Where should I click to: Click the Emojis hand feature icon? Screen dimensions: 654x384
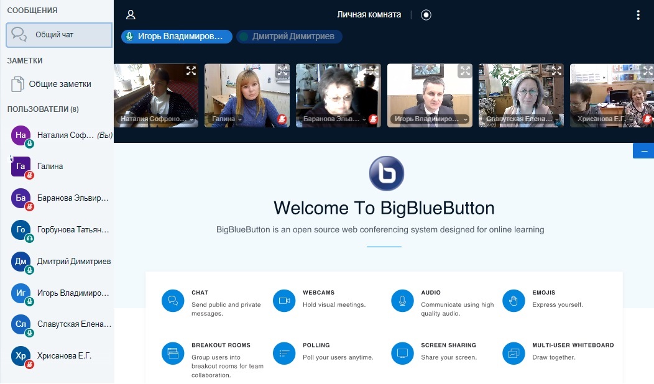coord(514,301)
